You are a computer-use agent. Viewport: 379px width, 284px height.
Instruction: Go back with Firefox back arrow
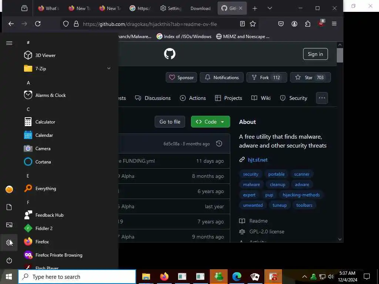(11, 24)
